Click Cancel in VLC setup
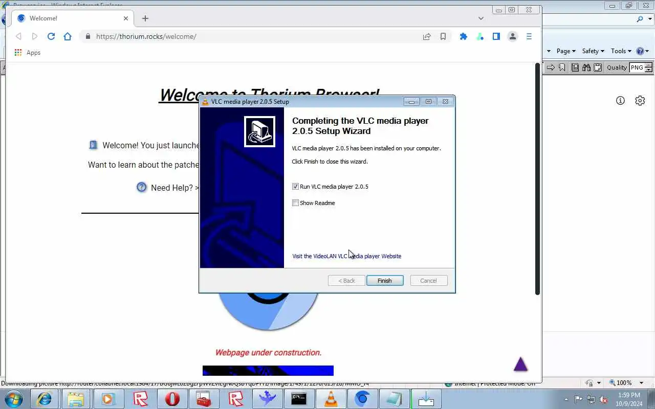Image resolution: width=655 pixels, height=409 pixels. [429, 281]
